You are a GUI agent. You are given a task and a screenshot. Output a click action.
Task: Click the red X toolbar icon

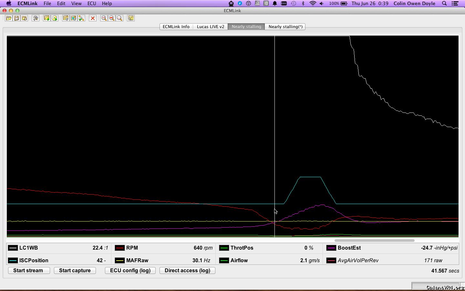[93, 18]
